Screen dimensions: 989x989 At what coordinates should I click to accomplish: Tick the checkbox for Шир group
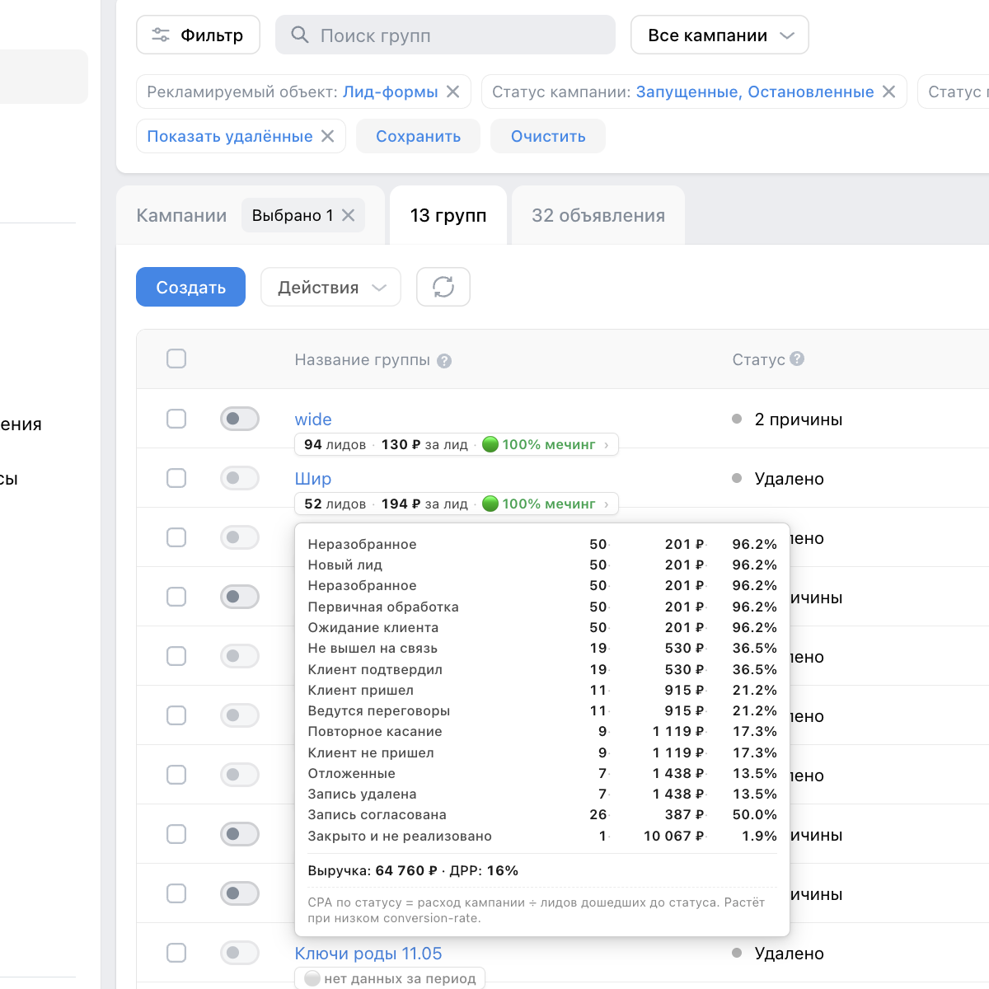point(176,478)
